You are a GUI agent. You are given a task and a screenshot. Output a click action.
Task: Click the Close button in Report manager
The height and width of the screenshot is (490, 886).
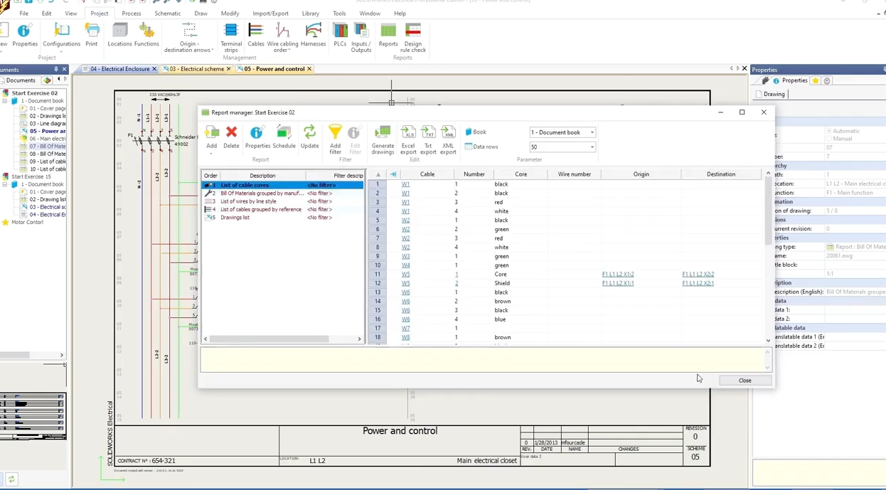click(x=744, y=380)
